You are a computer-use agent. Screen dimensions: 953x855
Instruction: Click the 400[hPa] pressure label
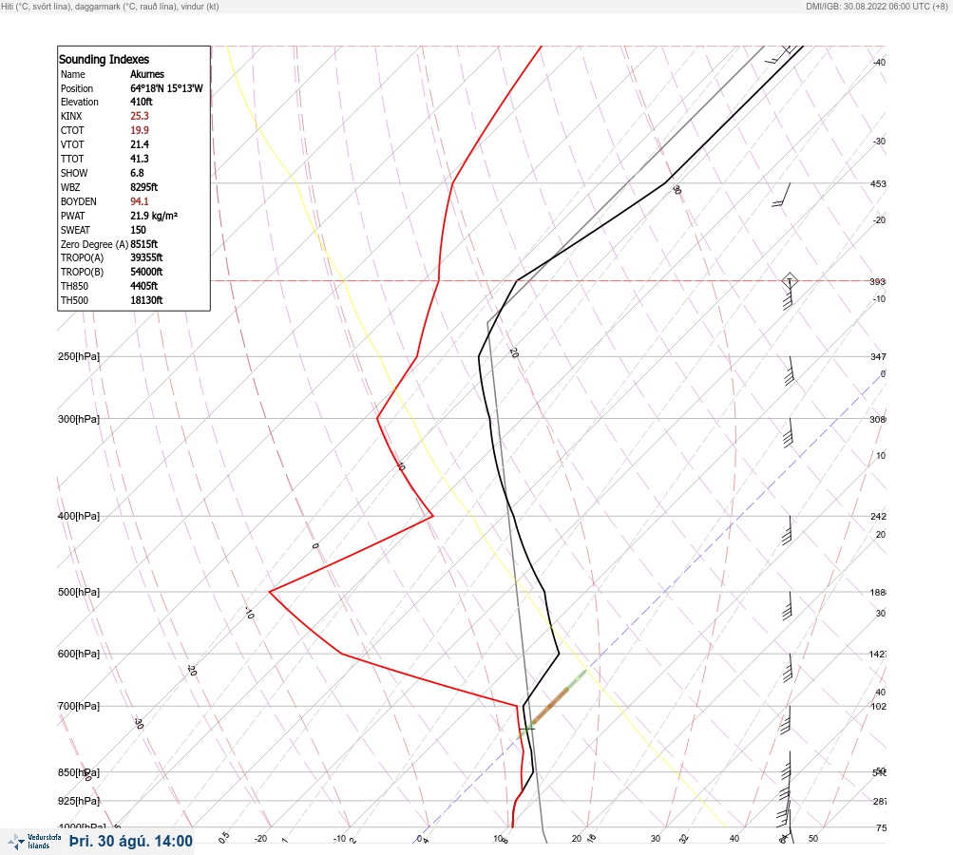(79, 516)
